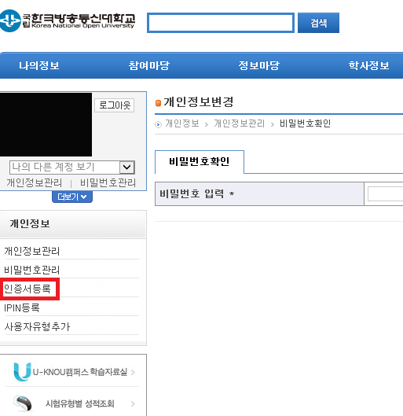Select 비밀번호관리 in the sidebar menu
Viewport: 403px width, 416px height.
click(32, 270)
